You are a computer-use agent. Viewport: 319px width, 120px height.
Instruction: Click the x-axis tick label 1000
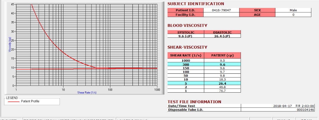click(x=157, y=90)
